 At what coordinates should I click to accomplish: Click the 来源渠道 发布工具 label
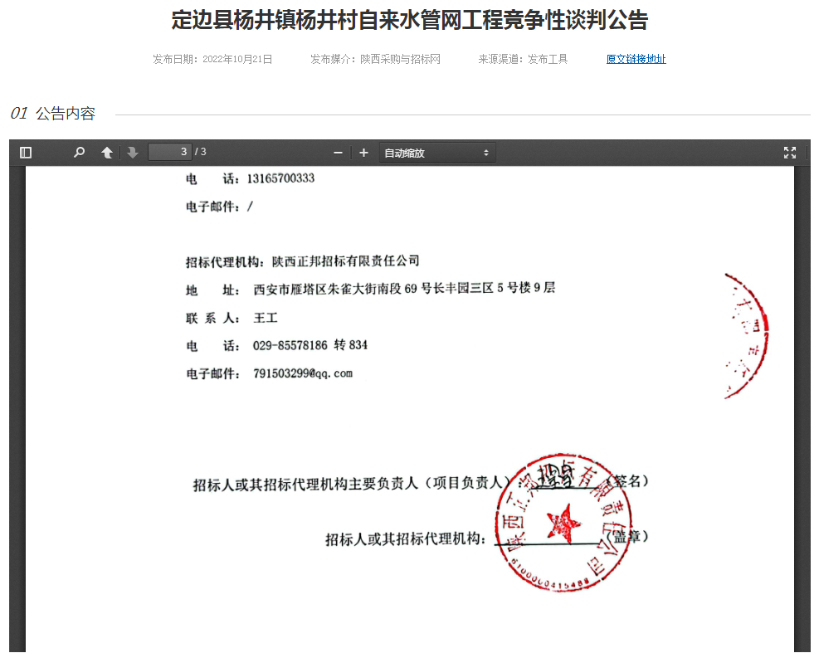click(x=523, y=59)
